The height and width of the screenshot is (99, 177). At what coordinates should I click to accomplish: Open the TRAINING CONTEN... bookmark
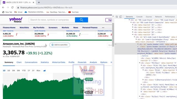tap(34, 12)
